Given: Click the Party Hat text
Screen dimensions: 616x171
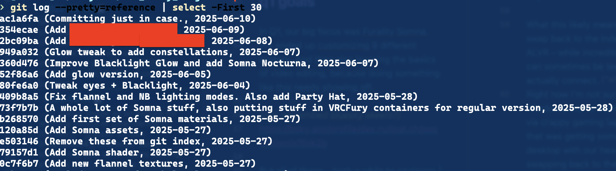Looking at the screenshot, I should point(320,97).
